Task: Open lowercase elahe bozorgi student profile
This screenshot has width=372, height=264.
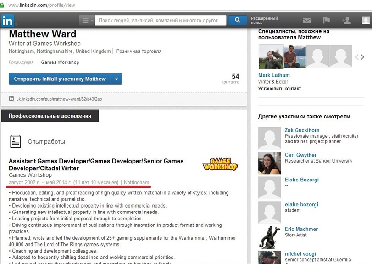Action: coord(301,204)
